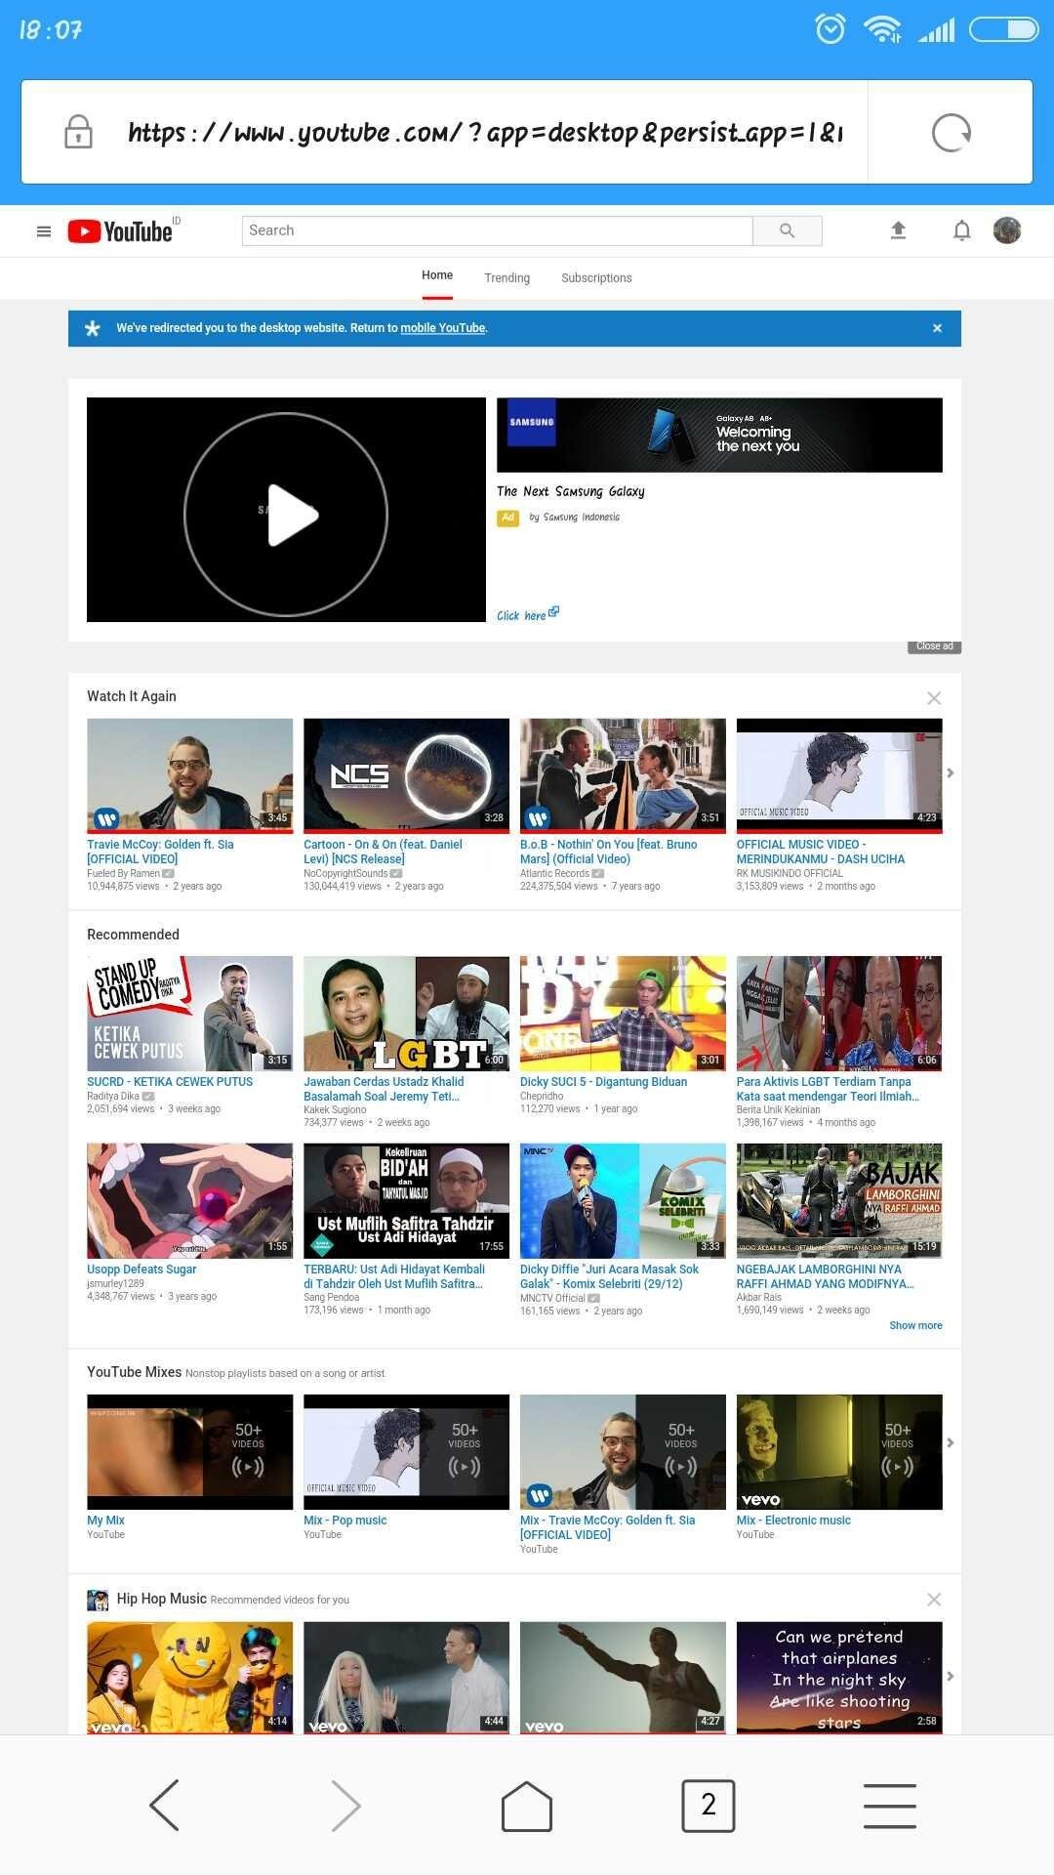The height and width of the screenshot is (1875, 1054).
Task: Tap the browser reload icon
Action: pos(951,133)
